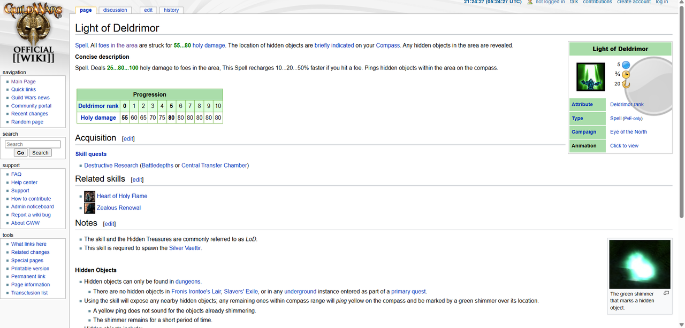Click the activation time clock icon
This screenshot has width=685, height=328.
point(626,74)
